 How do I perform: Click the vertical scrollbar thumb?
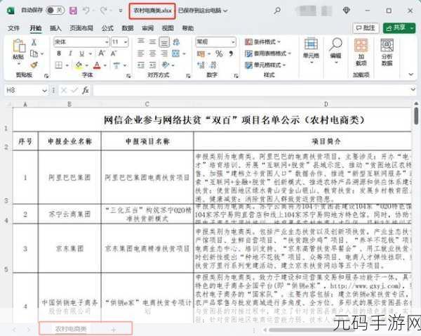click(x=416, y=116)
